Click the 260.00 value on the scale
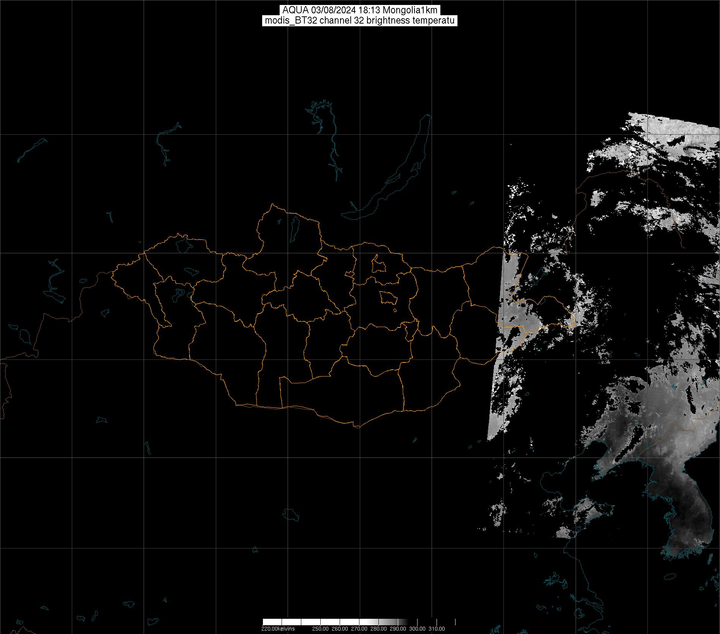This screenshot has width=720, height=634. [x=340, y=629]
